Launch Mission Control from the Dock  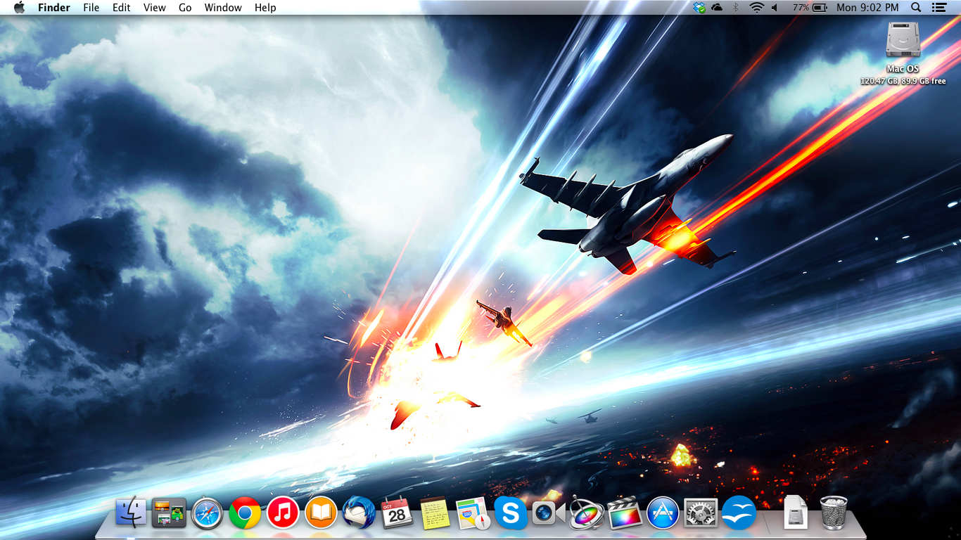pyautogui.click(x=169, y=513)
